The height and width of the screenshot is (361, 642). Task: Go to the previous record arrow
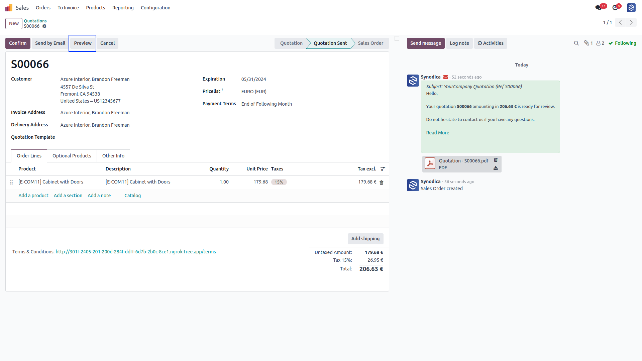tap(620, 22)
